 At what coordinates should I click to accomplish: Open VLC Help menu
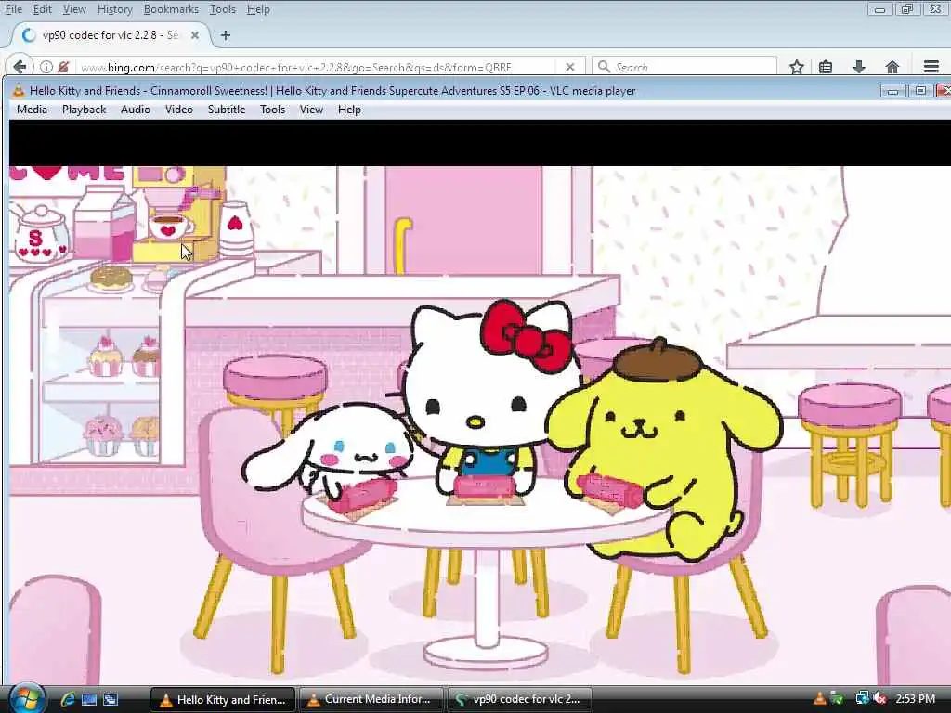(349, 110)
